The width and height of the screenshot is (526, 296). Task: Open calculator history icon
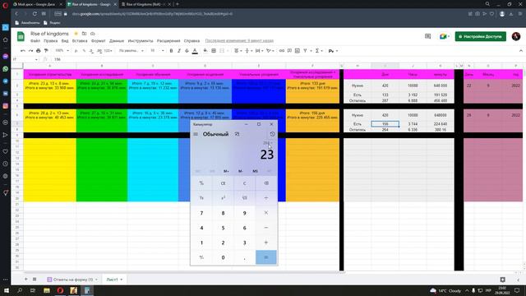click(272, 134)
